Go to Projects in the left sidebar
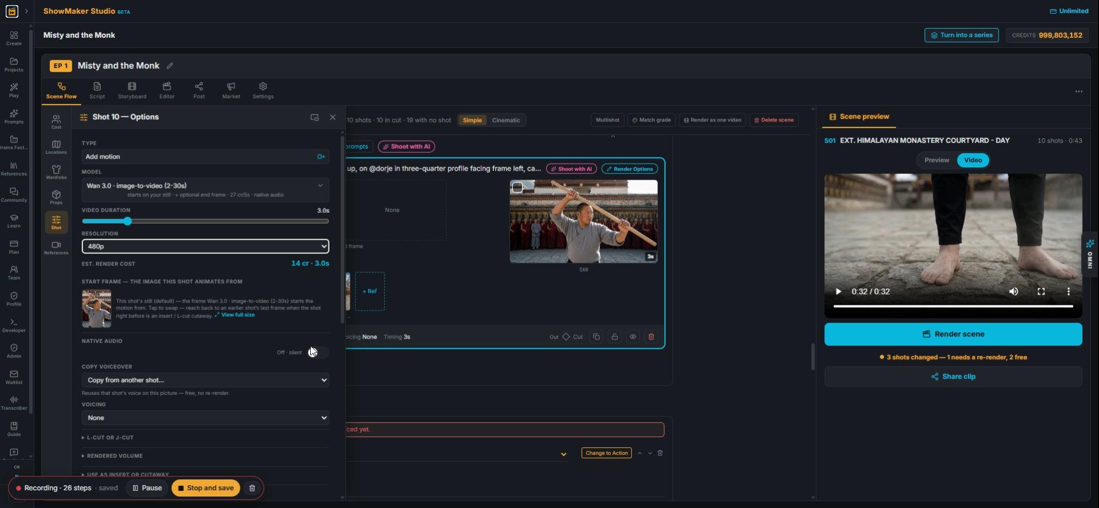The height and width of the screenshot is (508, 1099). pos(14,64)
